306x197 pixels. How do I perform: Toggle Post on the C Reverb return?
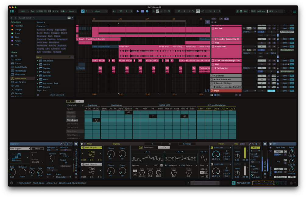[x=274, y=83]
